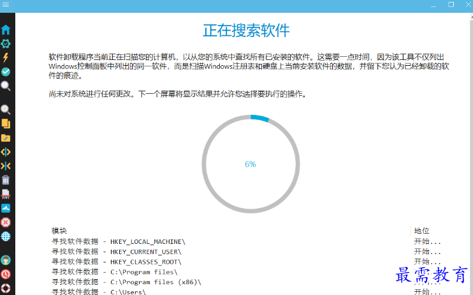This screenshot has width=473, height=295.
Task: Click the 正在搜索软件 heading
Action: (x=246, y=31)
